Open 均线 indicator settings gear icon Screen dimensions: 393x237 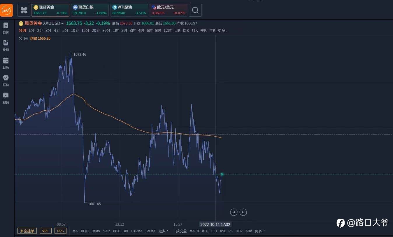[26, 39]
